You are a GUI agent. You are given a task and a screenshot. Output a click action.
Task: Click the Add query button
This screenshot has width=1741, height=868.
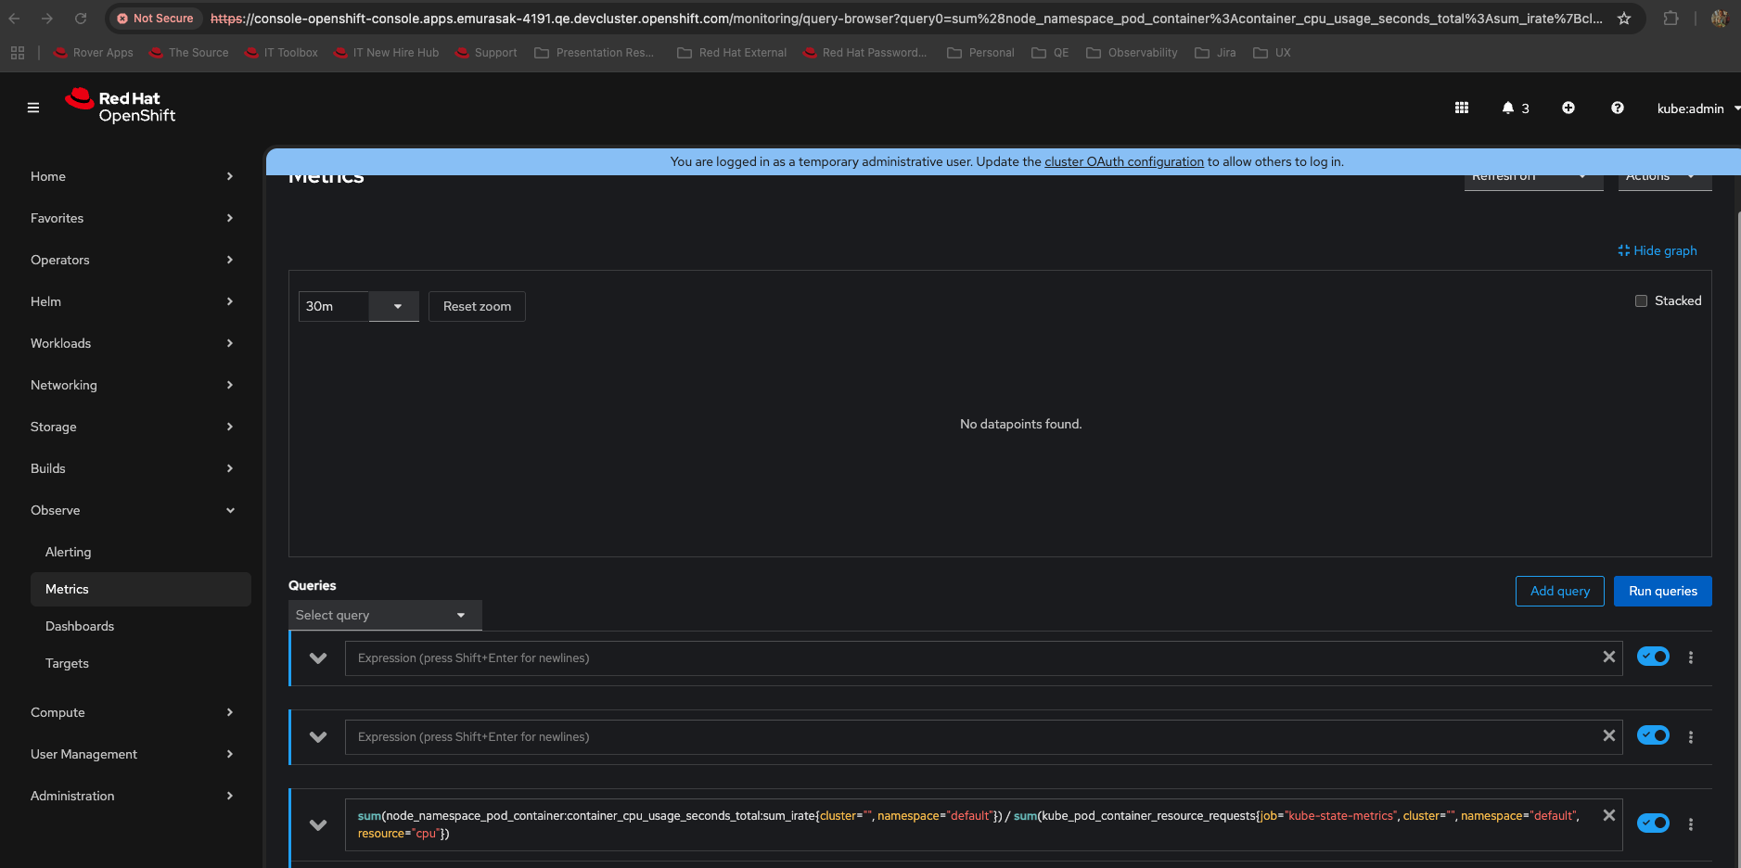pyautogui.click(x=1560, y=591)
